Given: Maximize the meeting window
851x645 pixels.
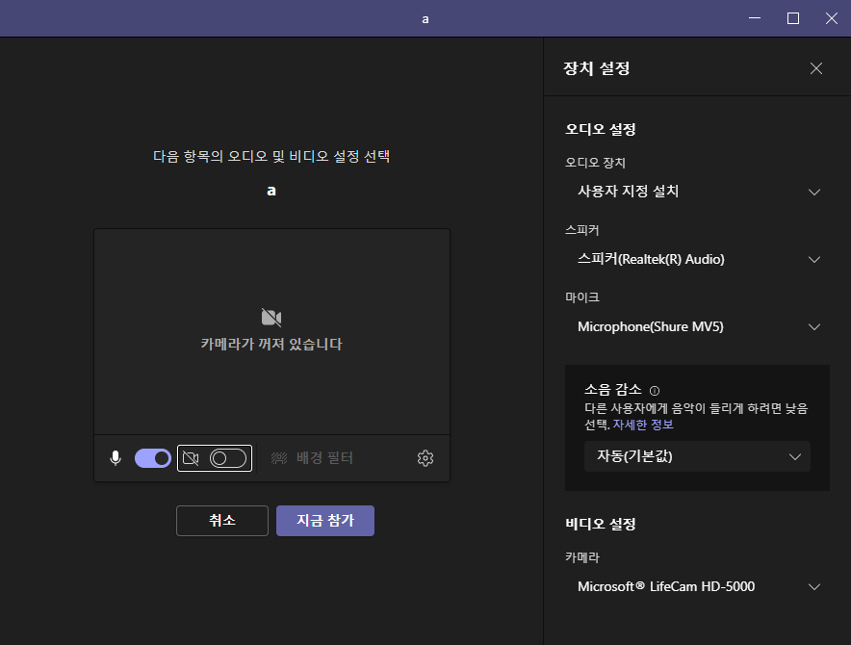Looking at the screenshot, I should pos(793,18).
